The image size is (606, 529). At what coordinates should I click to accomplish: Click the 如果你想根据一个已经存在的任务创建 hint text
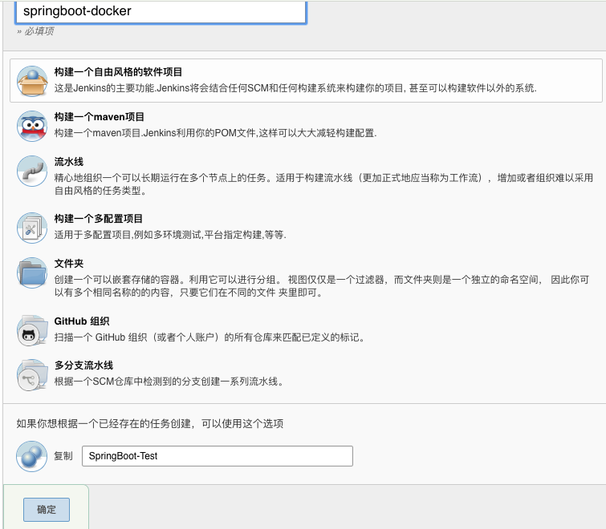(x=149, y=424)
